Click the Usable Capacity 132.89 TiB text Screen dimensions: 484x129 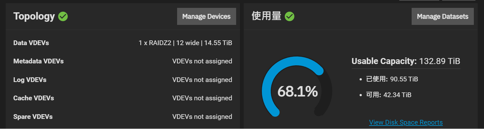[406, 61]
